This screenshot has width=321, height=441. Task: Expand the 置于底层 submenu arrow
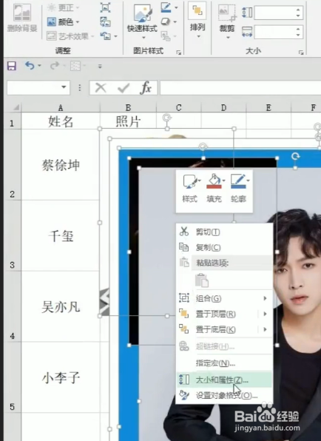tap(265, 329)
